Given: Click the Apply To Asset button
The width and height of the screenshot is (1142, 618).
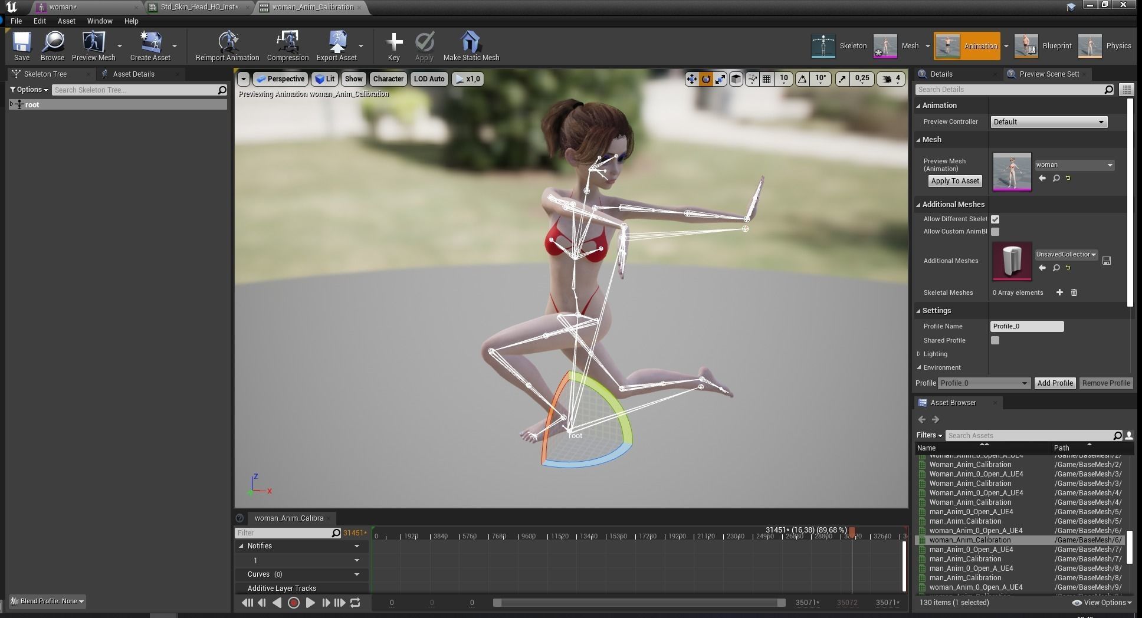Looking at the screenshot, I should (x=955, y=181).
